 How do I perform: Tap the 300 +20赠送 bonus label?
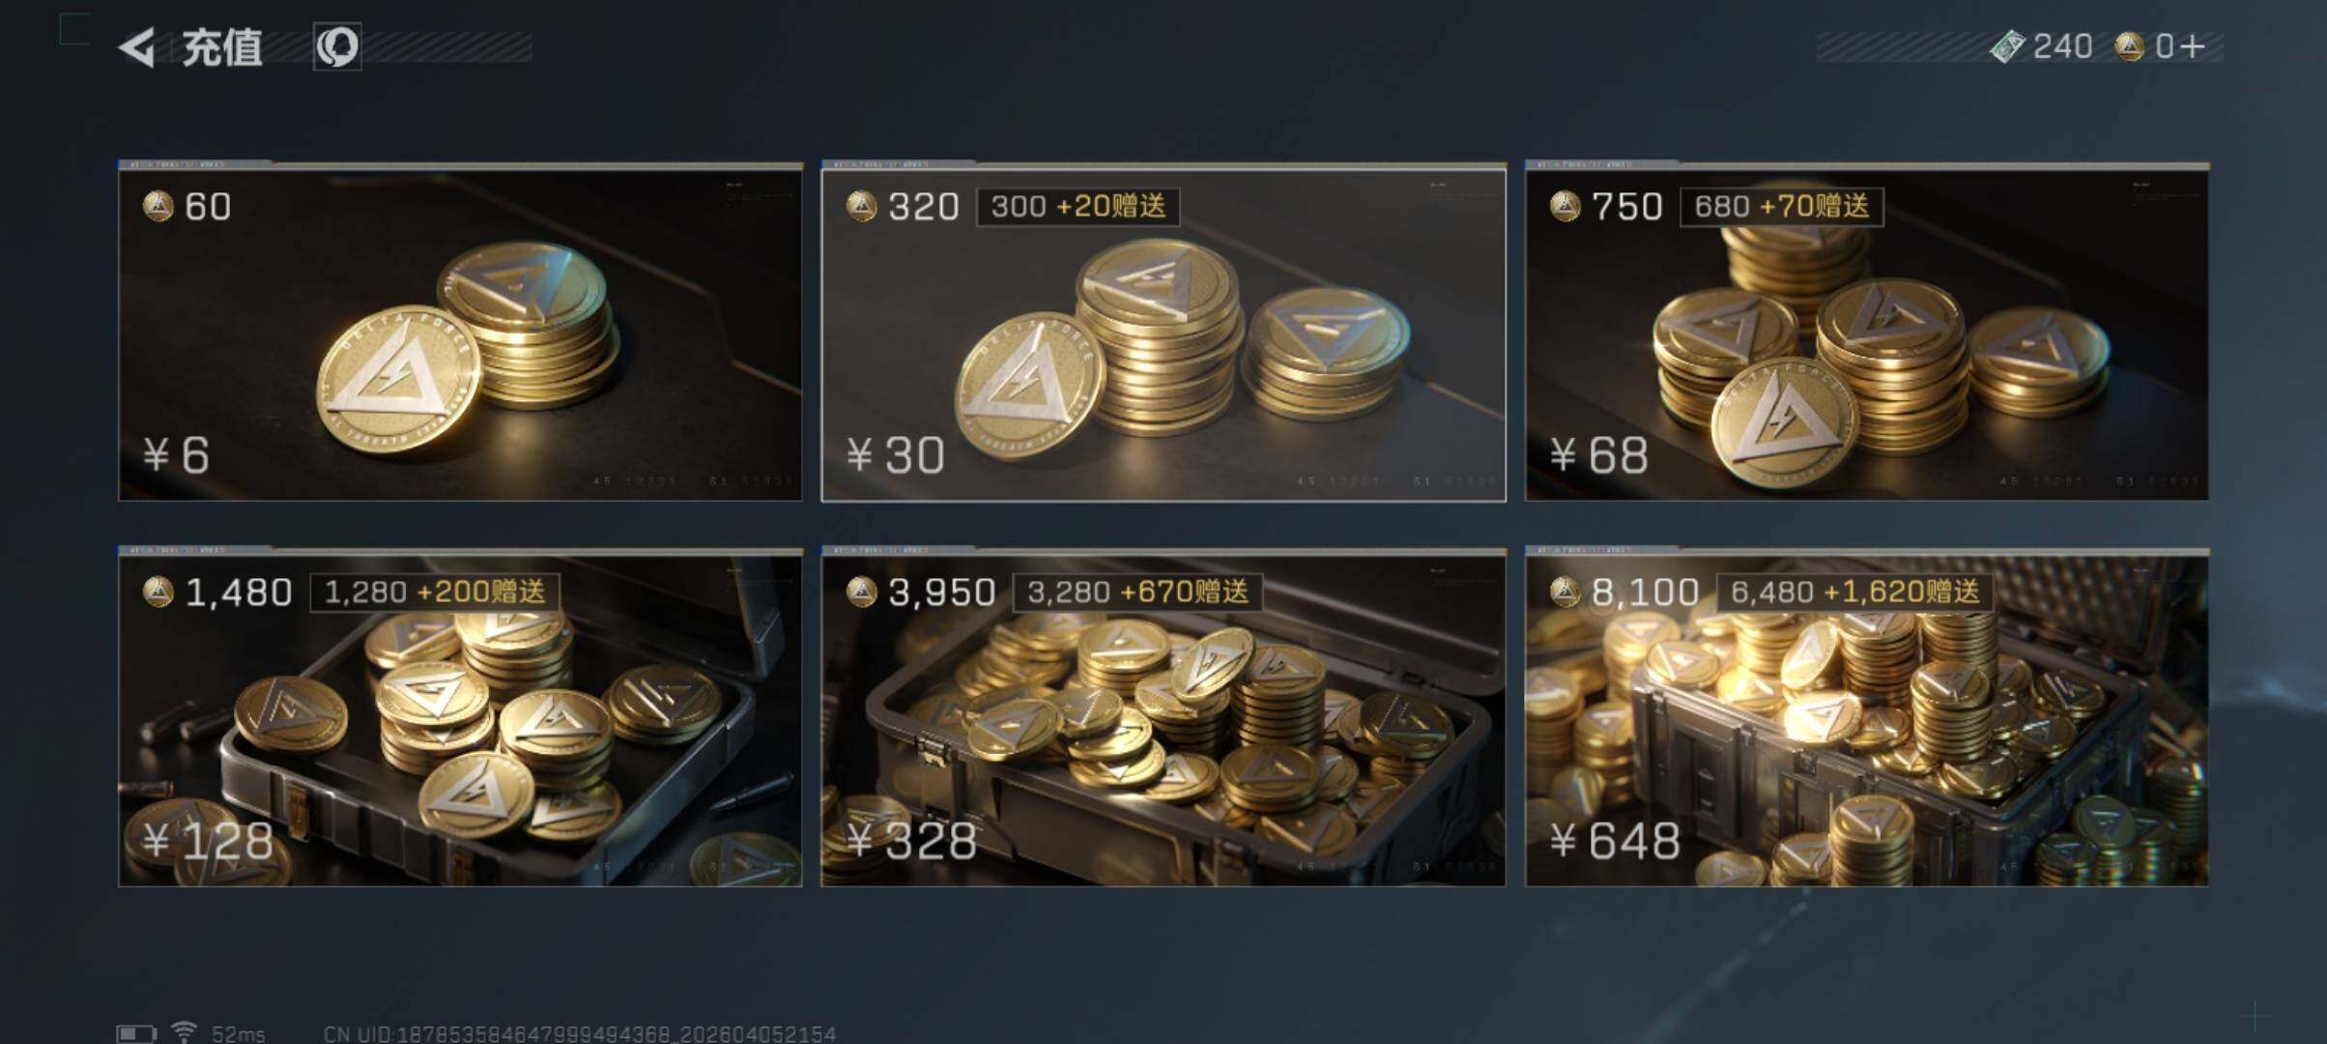click(1078, 207)
